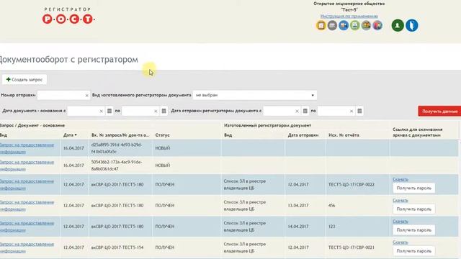Viewport: 461px width, 259px height.
Task: Open the yellow document icon in header
Action: [321, 26]
